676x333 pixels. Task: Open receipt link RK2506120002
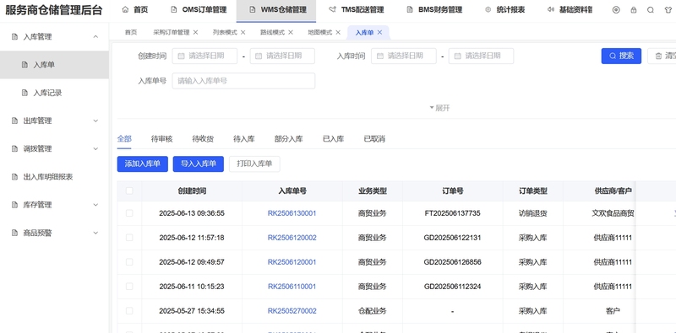pos(292,238)
